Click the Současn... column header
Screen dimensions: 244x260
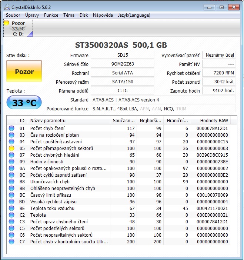point(124,120)
